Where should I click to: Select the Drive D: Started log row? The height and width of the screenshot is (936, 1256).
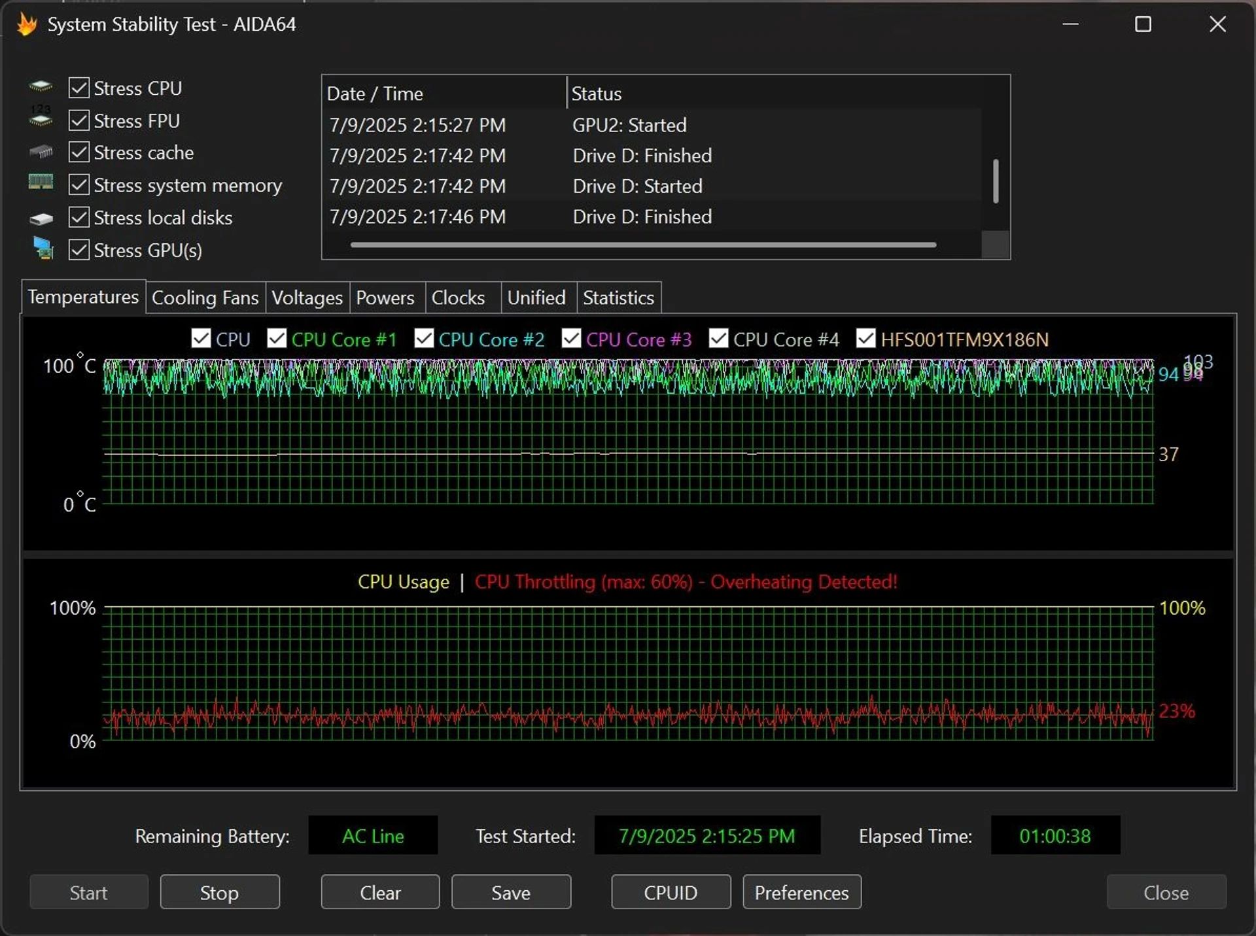click(x=652, y=186)
